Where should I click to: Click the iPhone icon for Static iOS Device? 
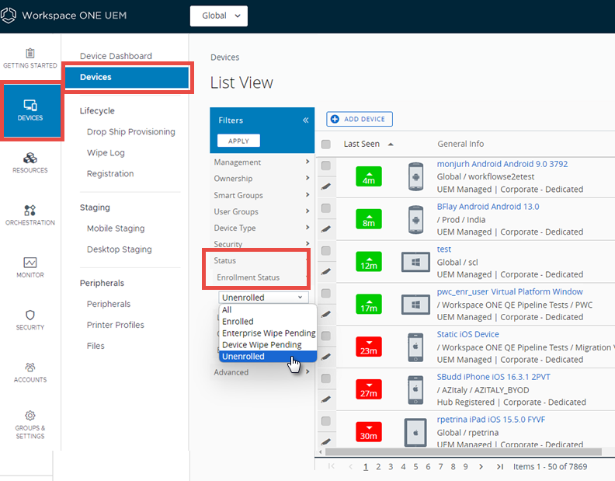415,347
